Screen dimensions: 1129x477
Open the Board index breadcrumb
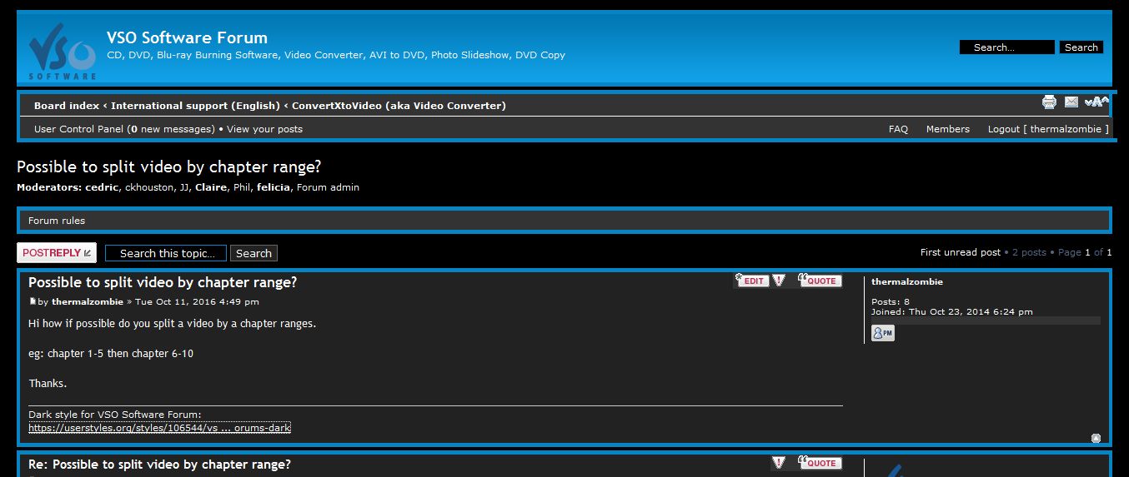click(67, 106)
